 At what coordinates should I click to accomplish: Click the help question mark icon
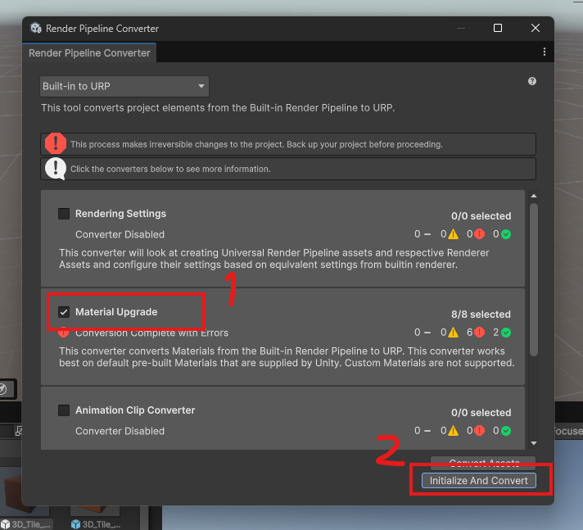(x=532, y=82)
